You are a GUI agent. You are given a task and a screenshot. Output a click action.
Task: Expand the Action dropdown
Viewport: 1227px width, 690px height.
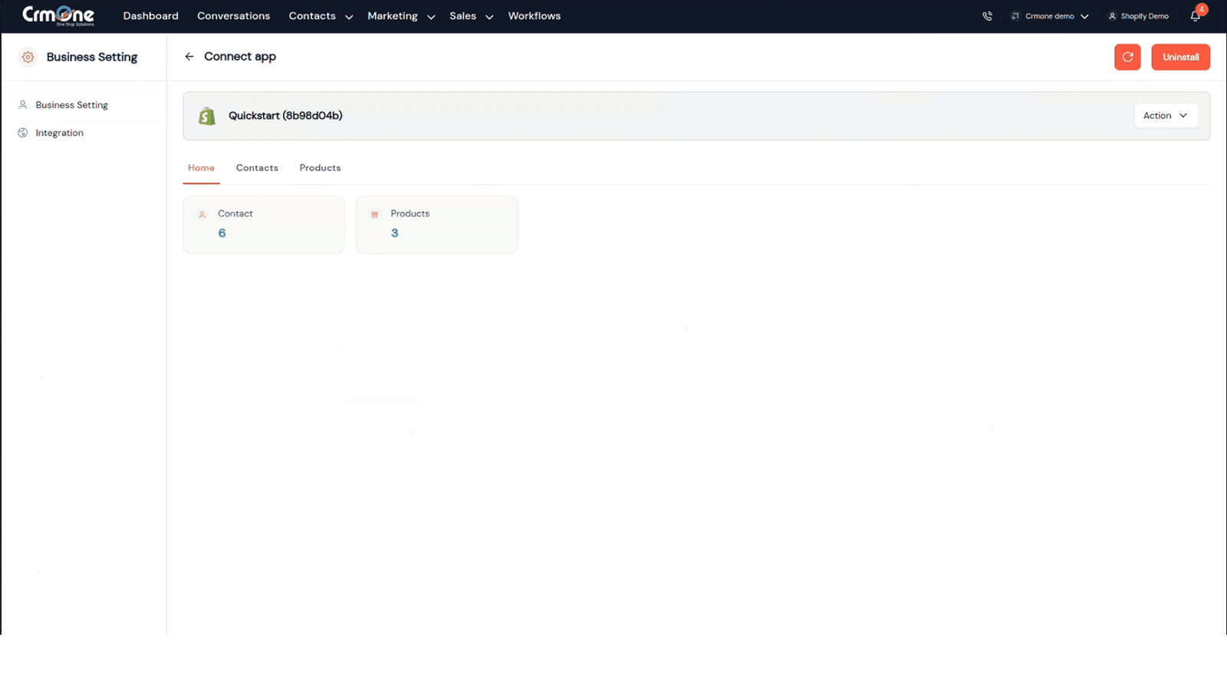(x=1165, y=116)
